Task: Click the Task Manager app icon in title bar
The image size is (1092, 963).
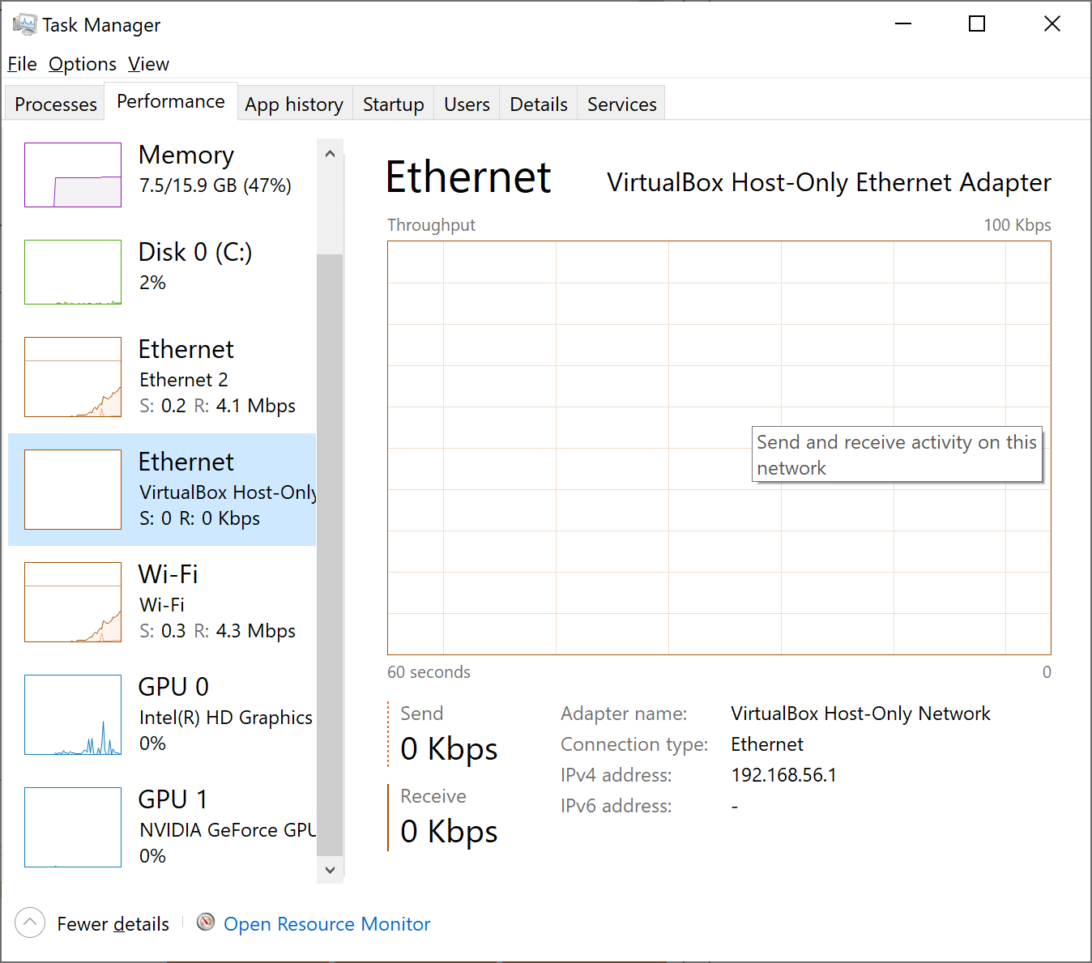Action: pyautogui.click(x=24, y=24)
